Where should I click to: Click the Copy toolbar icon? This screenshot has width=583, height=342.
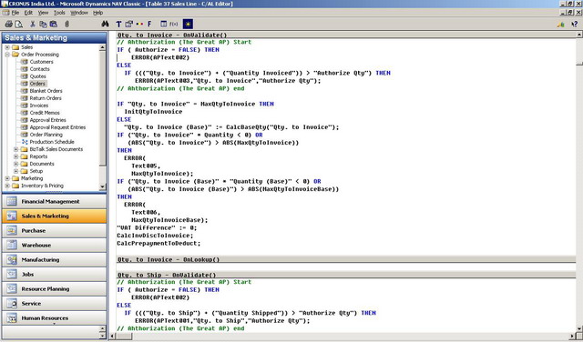(x=43, y=25)
